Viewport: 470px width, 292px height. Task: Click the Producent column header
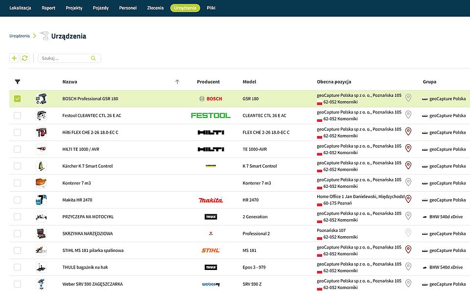(208, 82)
